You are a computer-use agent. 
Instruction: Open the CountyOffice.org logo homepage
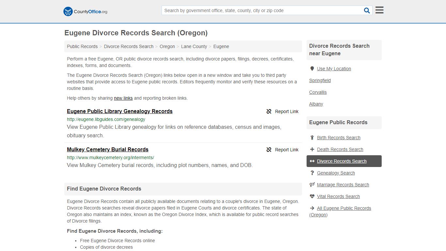pos(85,11)
